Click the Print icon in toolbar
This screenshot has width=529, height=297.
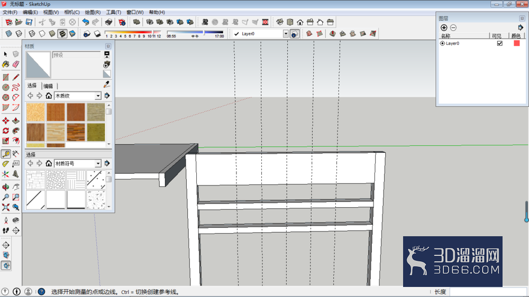tap(108, 22)
